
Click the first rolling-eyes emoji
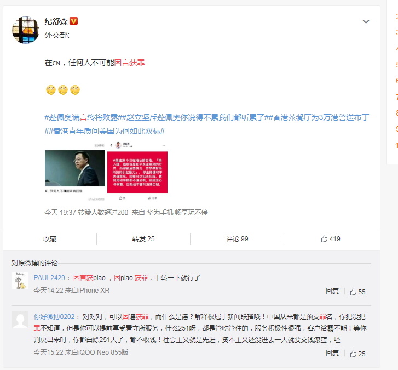point(51,90)
